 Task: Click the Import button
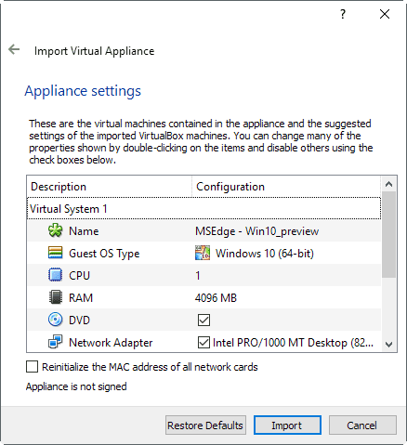pyautogui.click(x=287, y=425)
